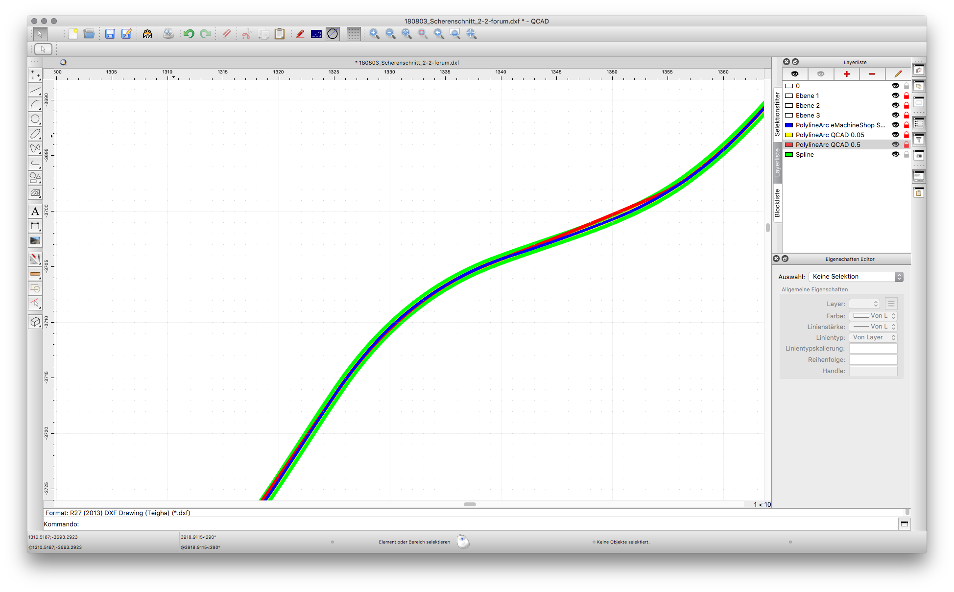Unlock the Ebene 2 layer
Image resolution: width=954 pixels, height=592 pixels.
[906, 105]
